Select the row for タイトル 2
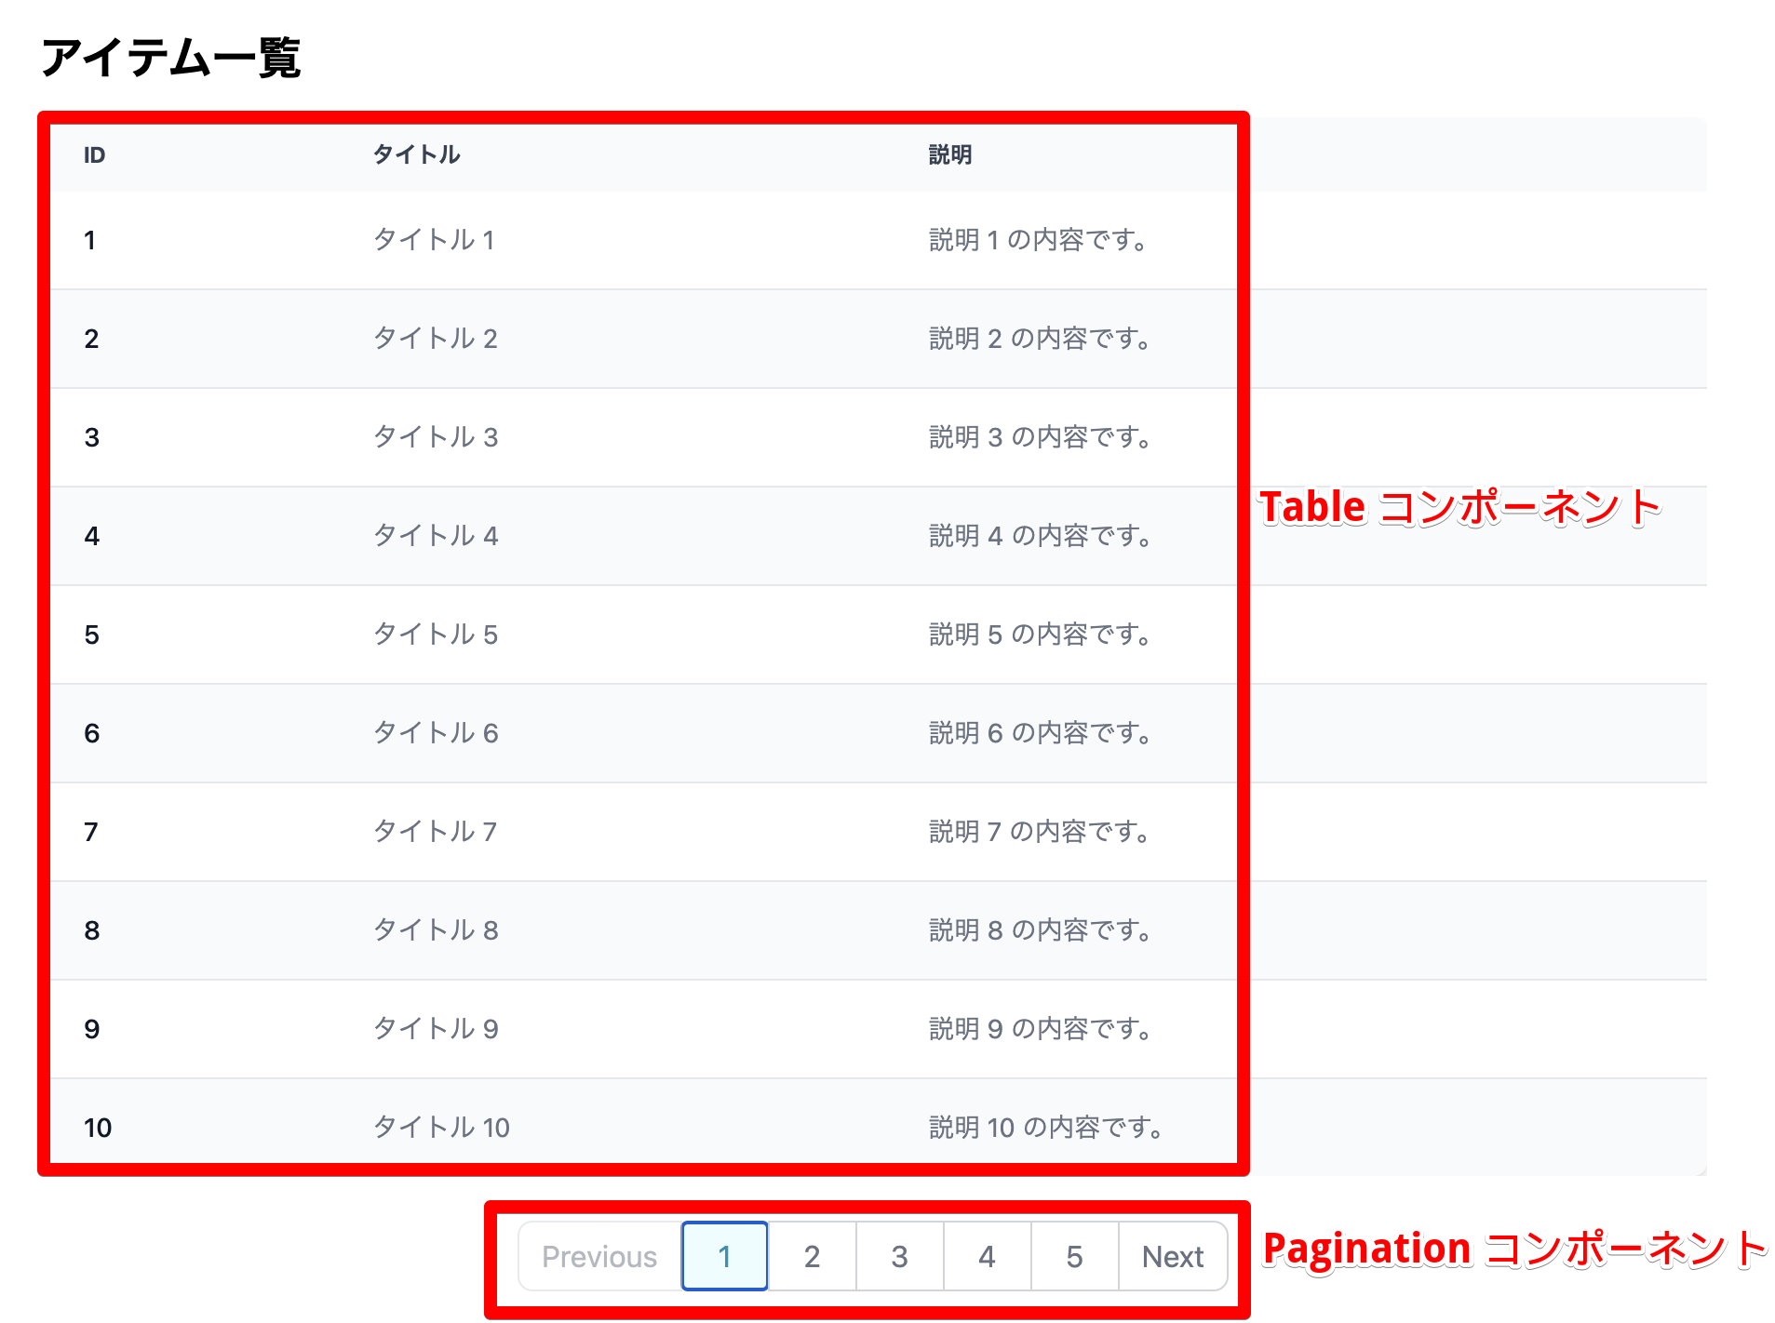 click(x=434, y=339)
